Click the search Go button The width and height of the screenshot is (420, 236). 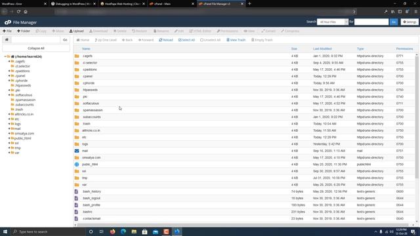(x=394, y=22)
